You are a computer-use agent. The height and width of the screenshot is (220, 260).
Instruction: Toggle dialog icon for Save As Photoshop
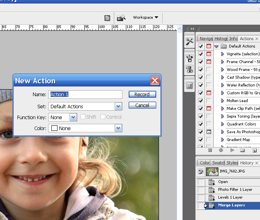[x=209, y=132]
